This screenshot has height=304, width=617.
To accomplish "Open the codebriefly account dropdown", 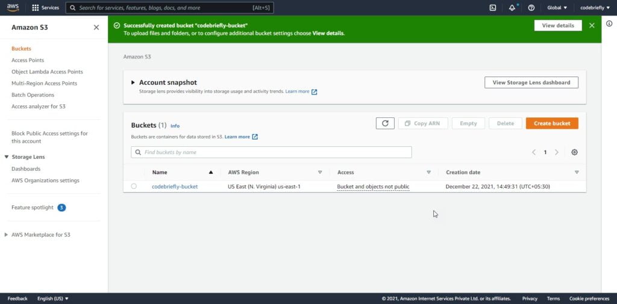I will click(x=595, y=7).
